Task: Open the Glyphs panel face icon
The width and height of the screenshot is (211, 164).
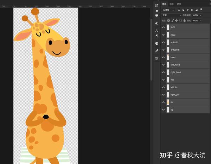Action: (156, 43)
